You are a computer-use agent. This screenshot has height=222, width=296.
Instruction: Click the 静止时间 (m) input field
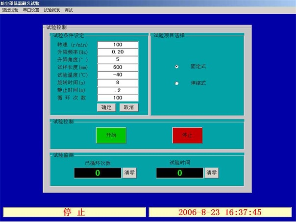[x=118, y=91]
